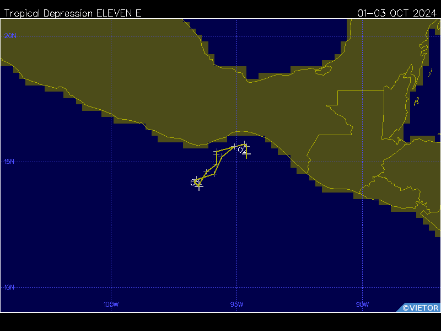Viewport: 441px width, 331px height.
Task: Click the 20N and 95W gridline intersection
Action: pos(237,36)
